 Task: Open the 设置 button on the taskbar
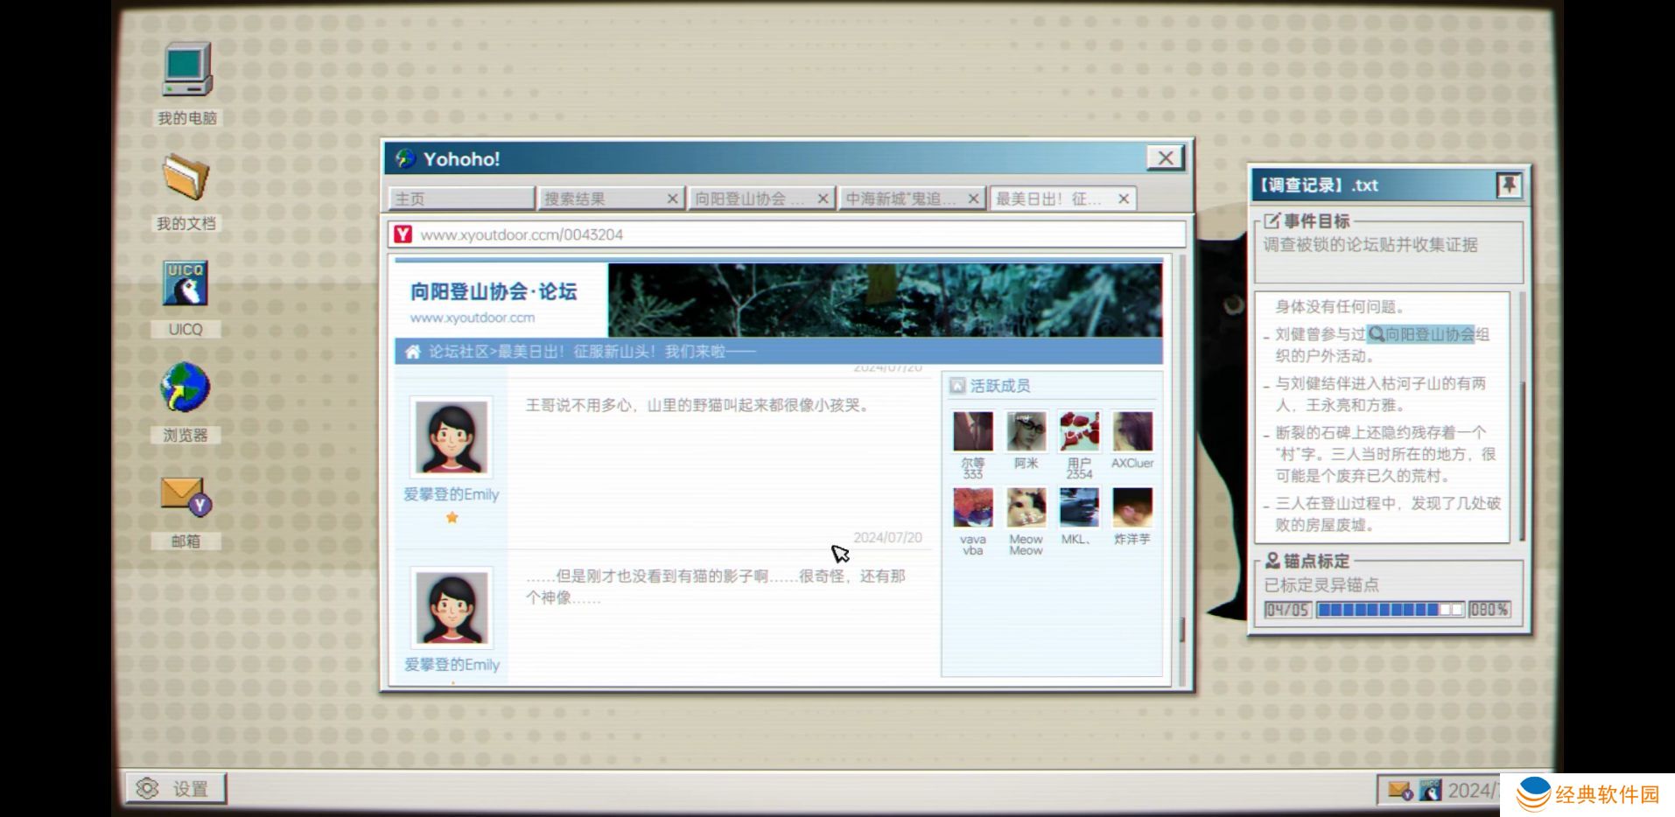click(175, 788)
